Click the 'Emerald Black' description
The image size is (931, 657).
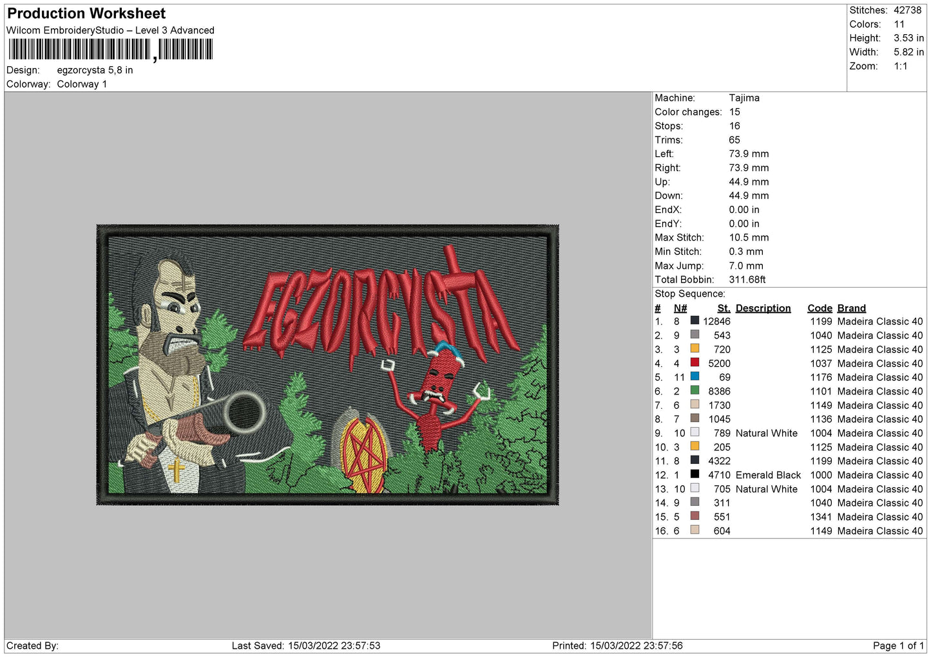coord(768,475)
